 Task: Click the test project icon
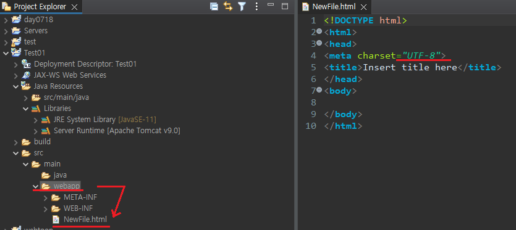click(x=16, y=42)
